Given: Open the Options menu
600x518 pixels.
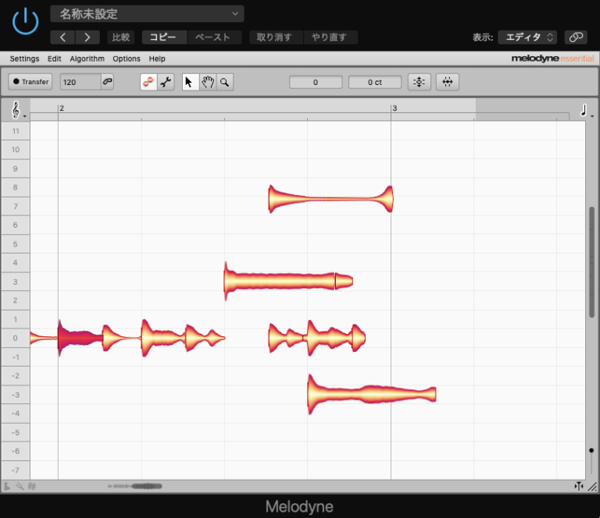Looking at the screenshot, I should 127,59.
